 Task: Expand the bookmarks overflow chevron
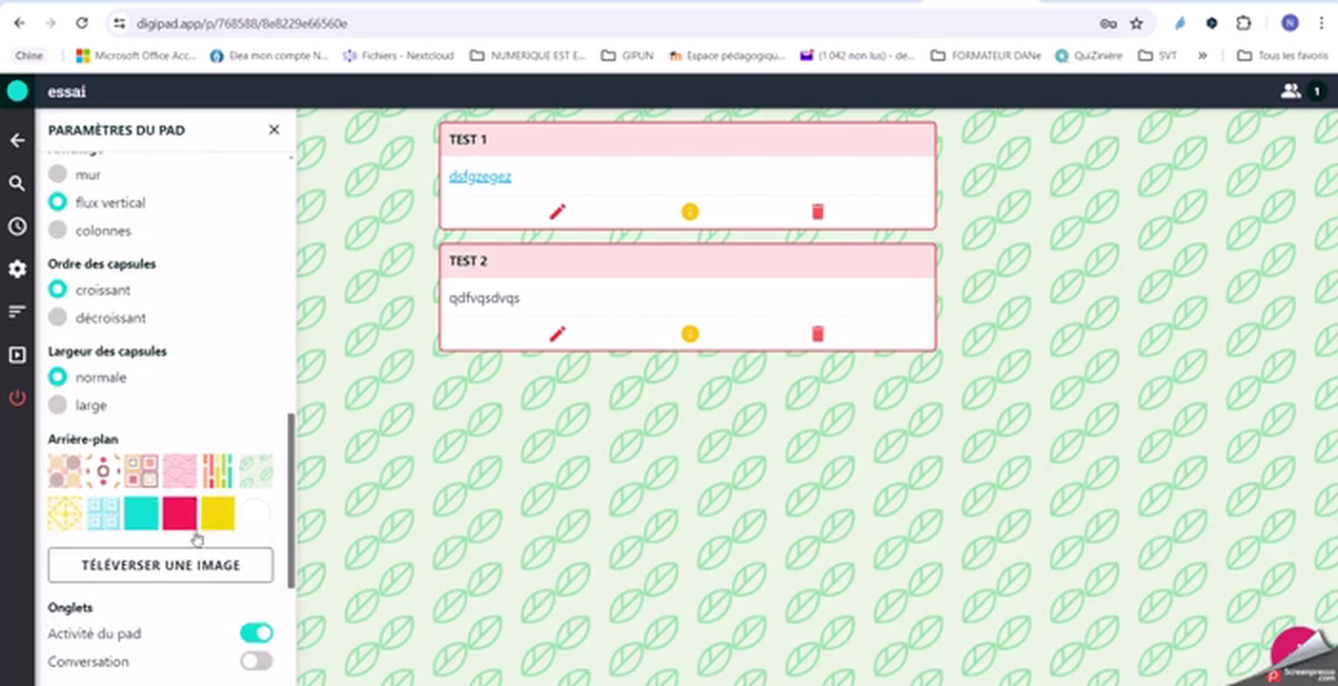click(1202, 55)
